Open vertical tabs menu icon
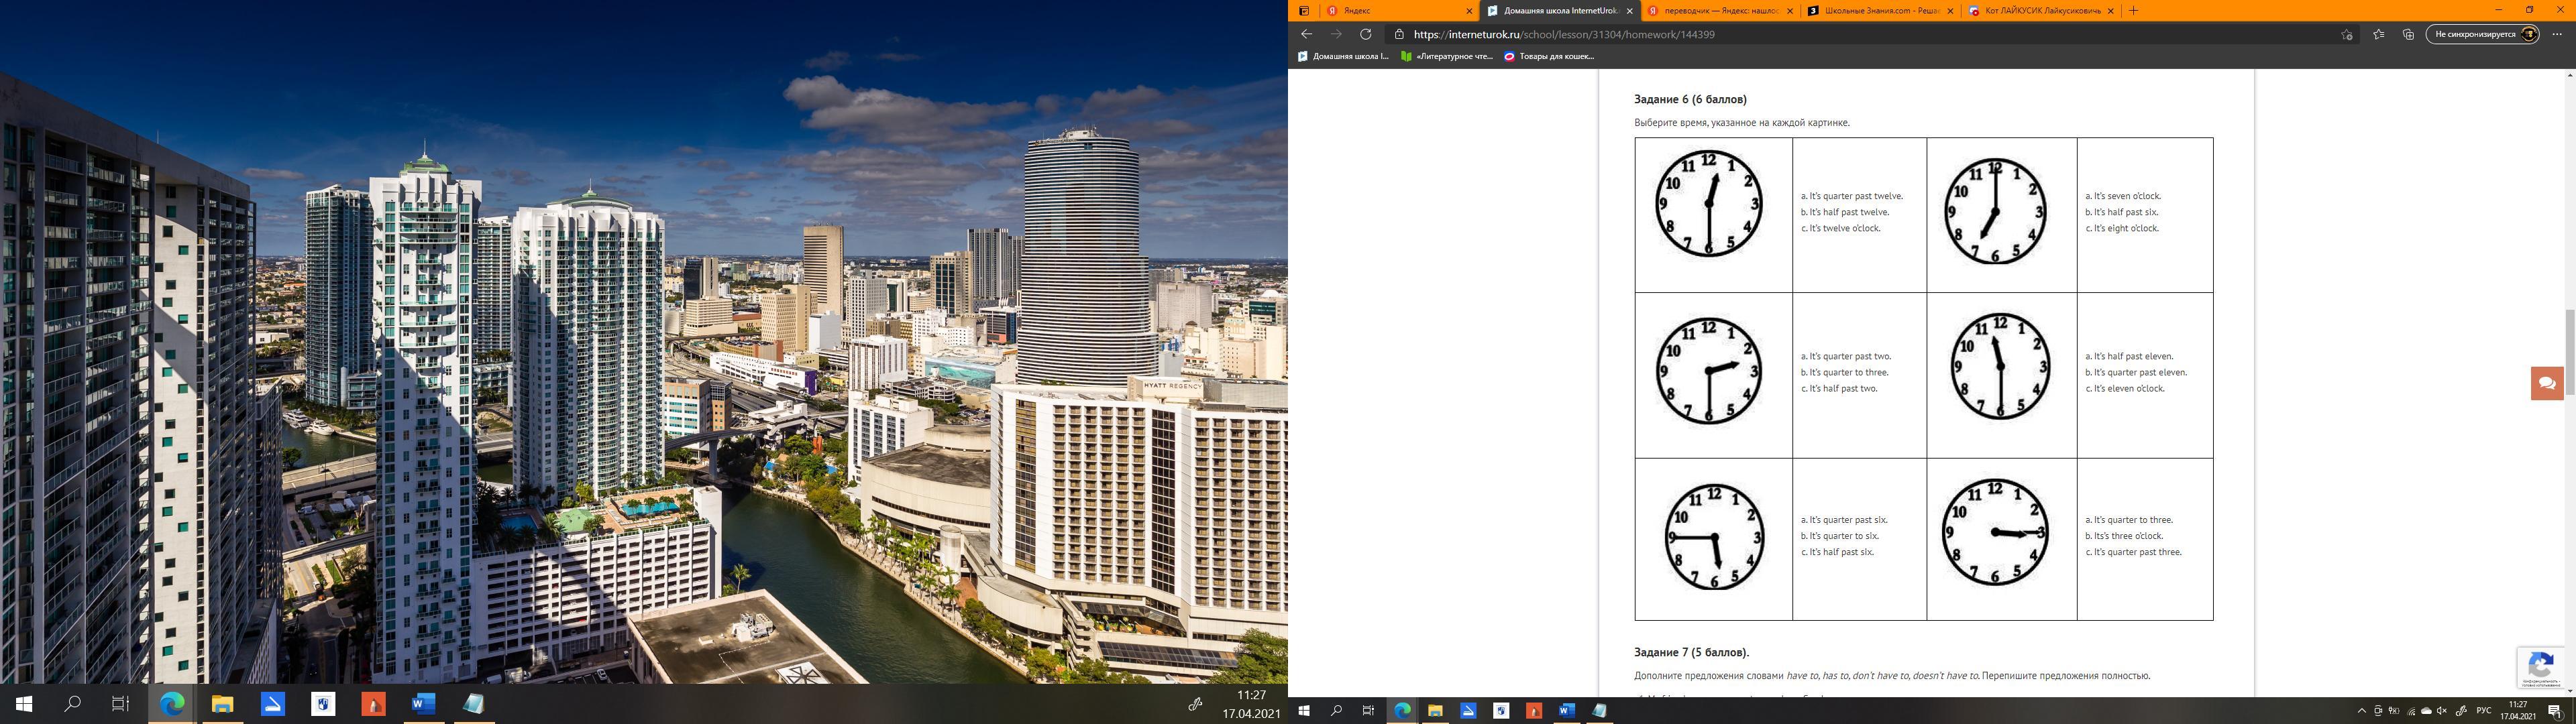2576x724 pixels. click(1304, 11)
